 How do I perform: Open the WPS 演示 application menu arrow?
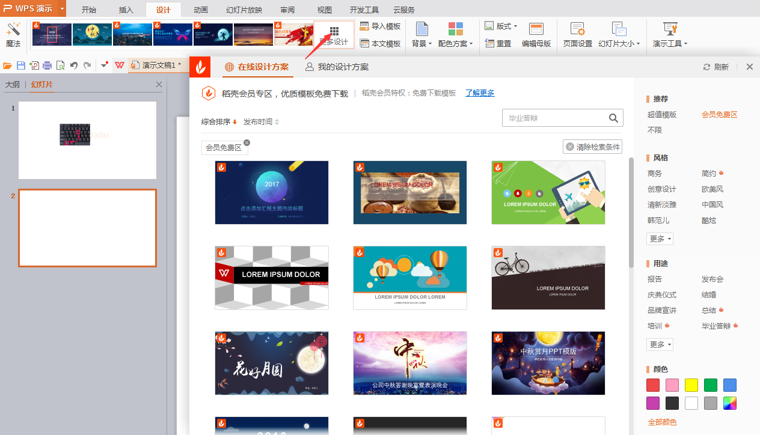pos(62,9)
